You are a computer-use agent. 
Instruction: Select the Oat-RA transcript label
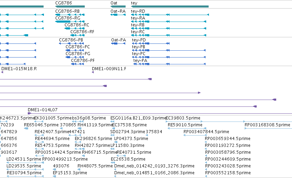(x=118, y=11)
